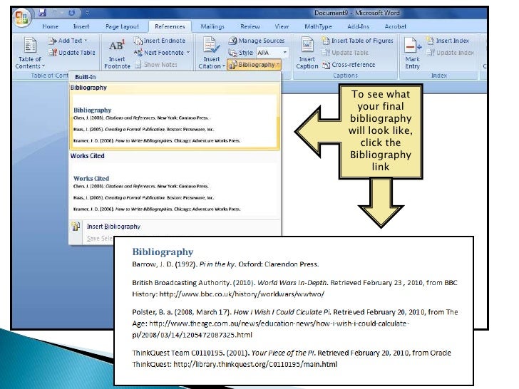
Task: Click Insert Endnote
Action: (160, 41)
